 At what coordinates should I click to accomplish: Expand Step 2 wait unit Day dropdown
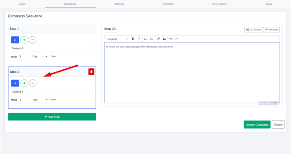(x=40, y=100)
